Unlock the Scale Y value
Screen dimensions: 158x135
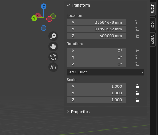137,93
